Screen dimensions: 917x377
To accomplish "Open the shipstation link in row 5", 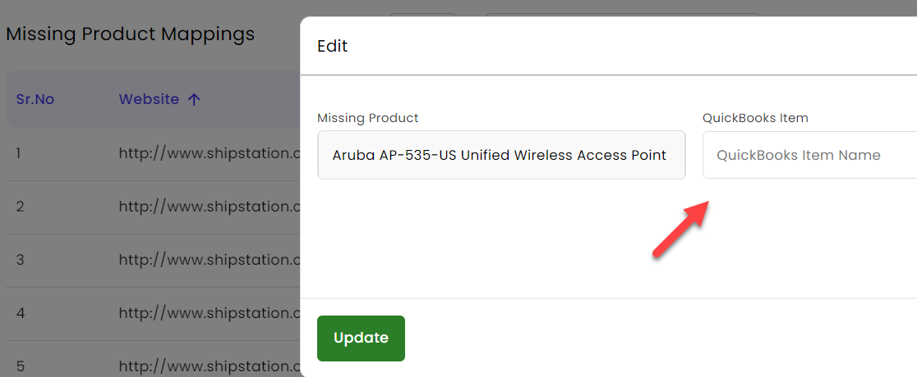I will pyautogui.click(x=210, y=366).
